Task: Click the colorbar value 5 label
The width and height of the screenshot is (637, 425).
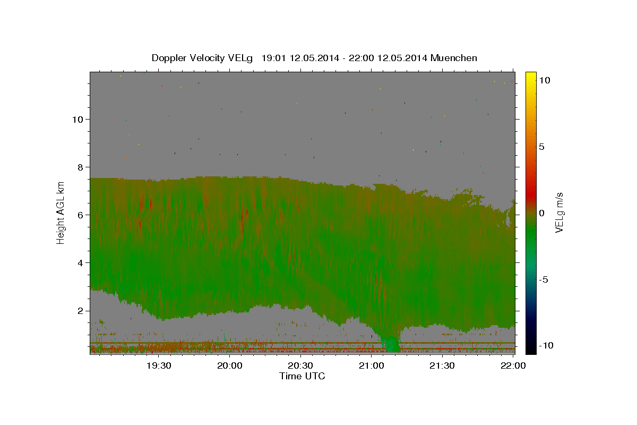Action: pyautogui.click(x=541, y=147)
